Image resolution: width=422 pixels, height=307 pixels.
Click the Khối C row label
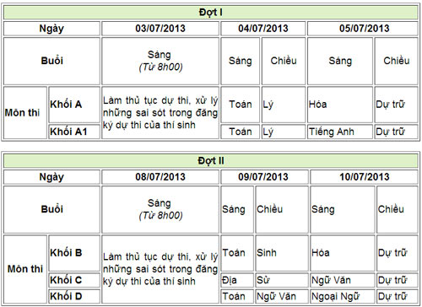tap(74, 280)
